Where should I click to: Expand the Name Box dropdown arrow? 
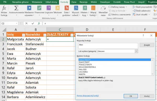[17, 24]
